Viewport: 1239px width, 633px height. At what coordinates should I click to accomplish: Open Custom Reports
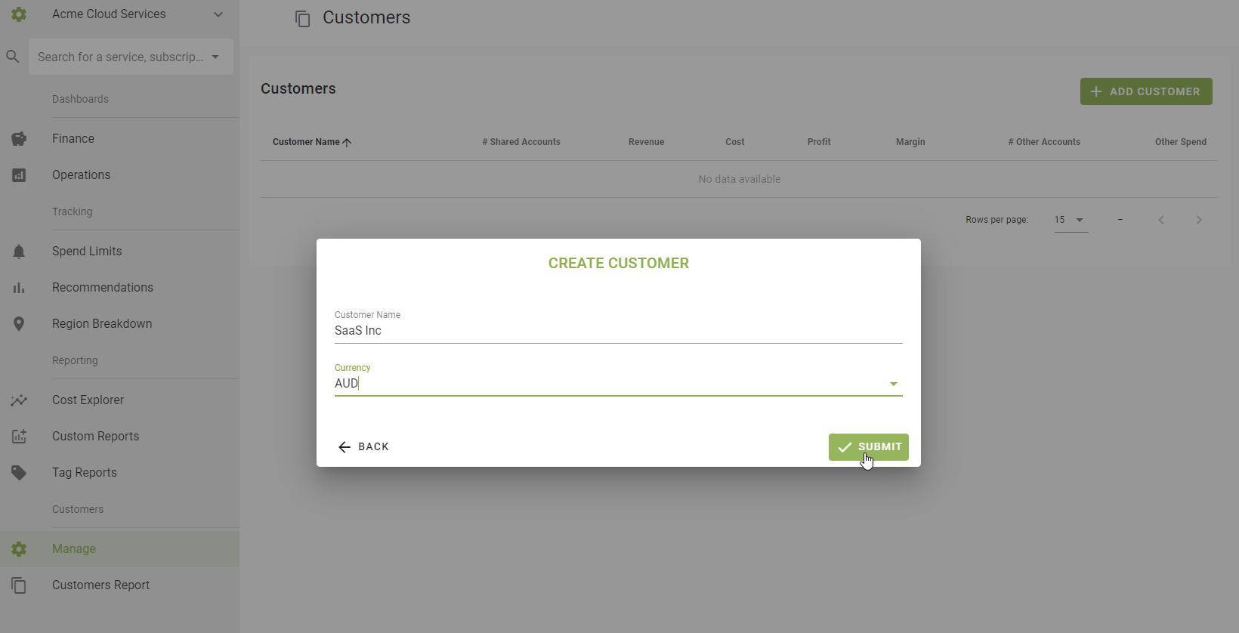[x=95, y=437]
